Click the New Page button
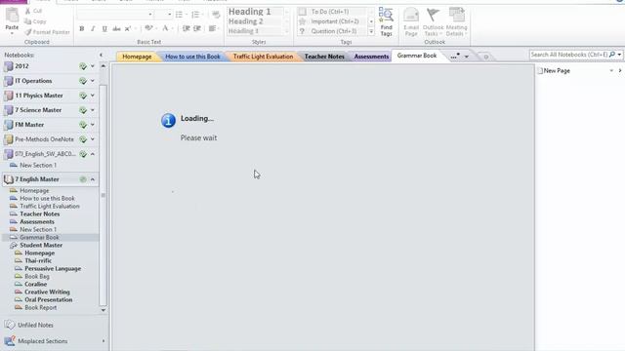Viewport: 625px width, 351px height. tap(554, 71)
